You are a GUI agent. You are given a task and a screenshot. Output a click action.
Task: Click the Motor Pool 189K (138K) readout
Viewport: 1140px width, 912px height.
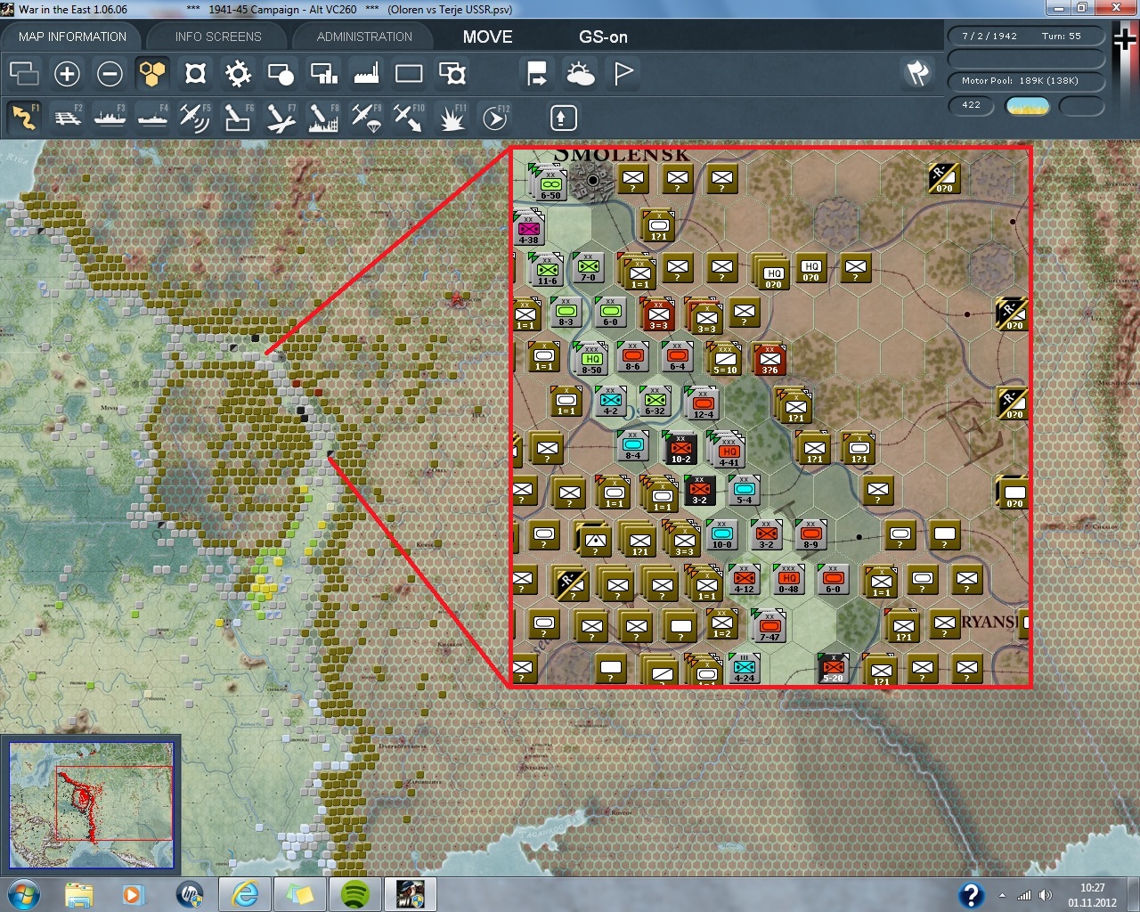pyautogui.click(x=1026, y=81)
